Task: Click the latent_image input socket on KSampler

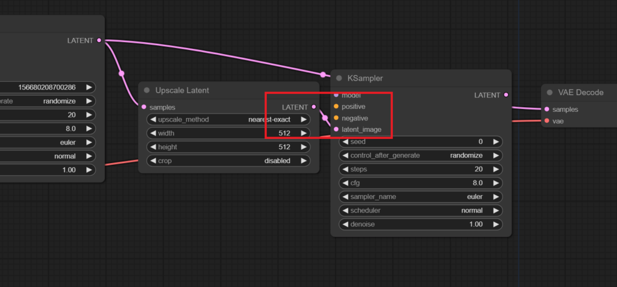Action: point(336,129)
